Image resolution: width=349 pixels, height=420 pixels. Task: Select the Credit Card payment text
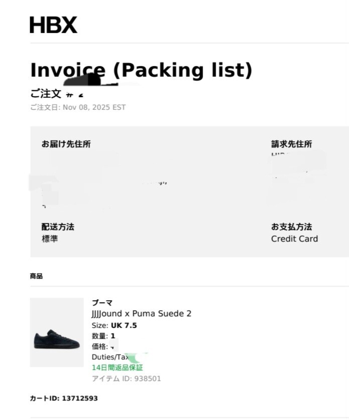(x=294, y=239)
